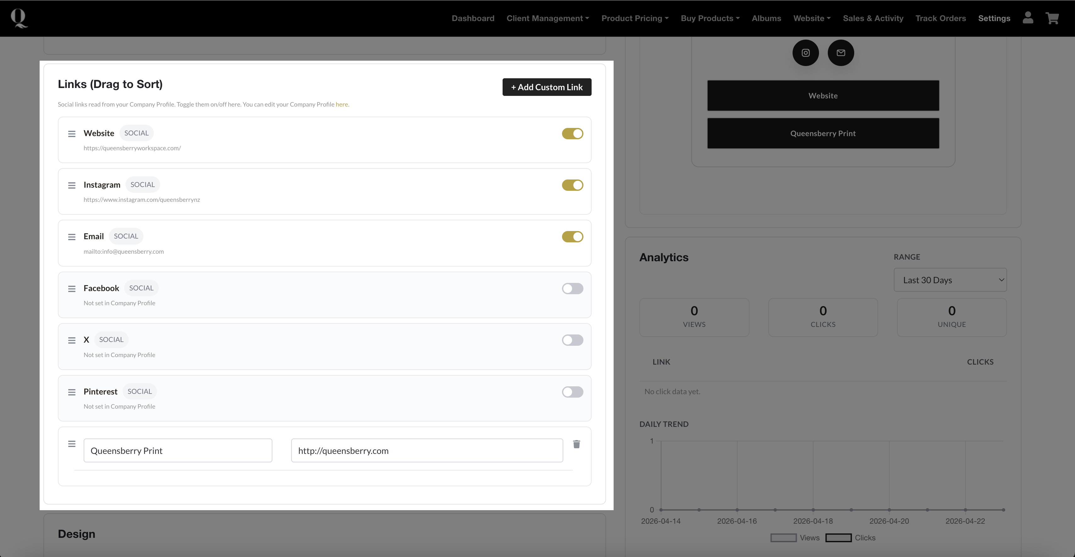This screenshot has width=1075, height=557.
Task: Open the shopping cart icon
Action: (x=1052, y=18)
